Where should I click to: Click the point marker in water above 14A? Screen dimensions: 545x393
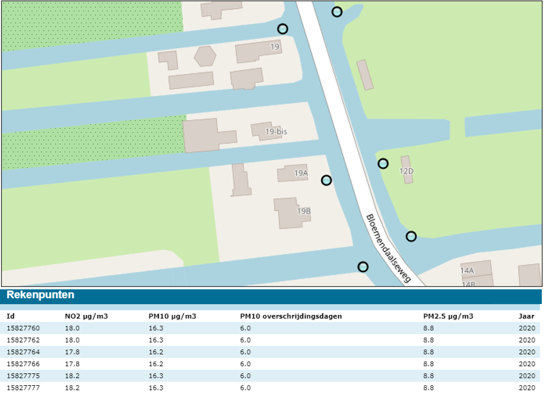(411, 236)
